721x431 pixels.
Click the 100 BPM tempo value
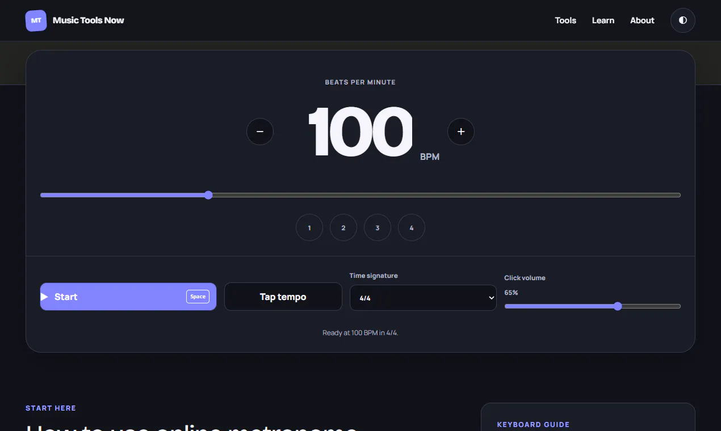[360, 132]
